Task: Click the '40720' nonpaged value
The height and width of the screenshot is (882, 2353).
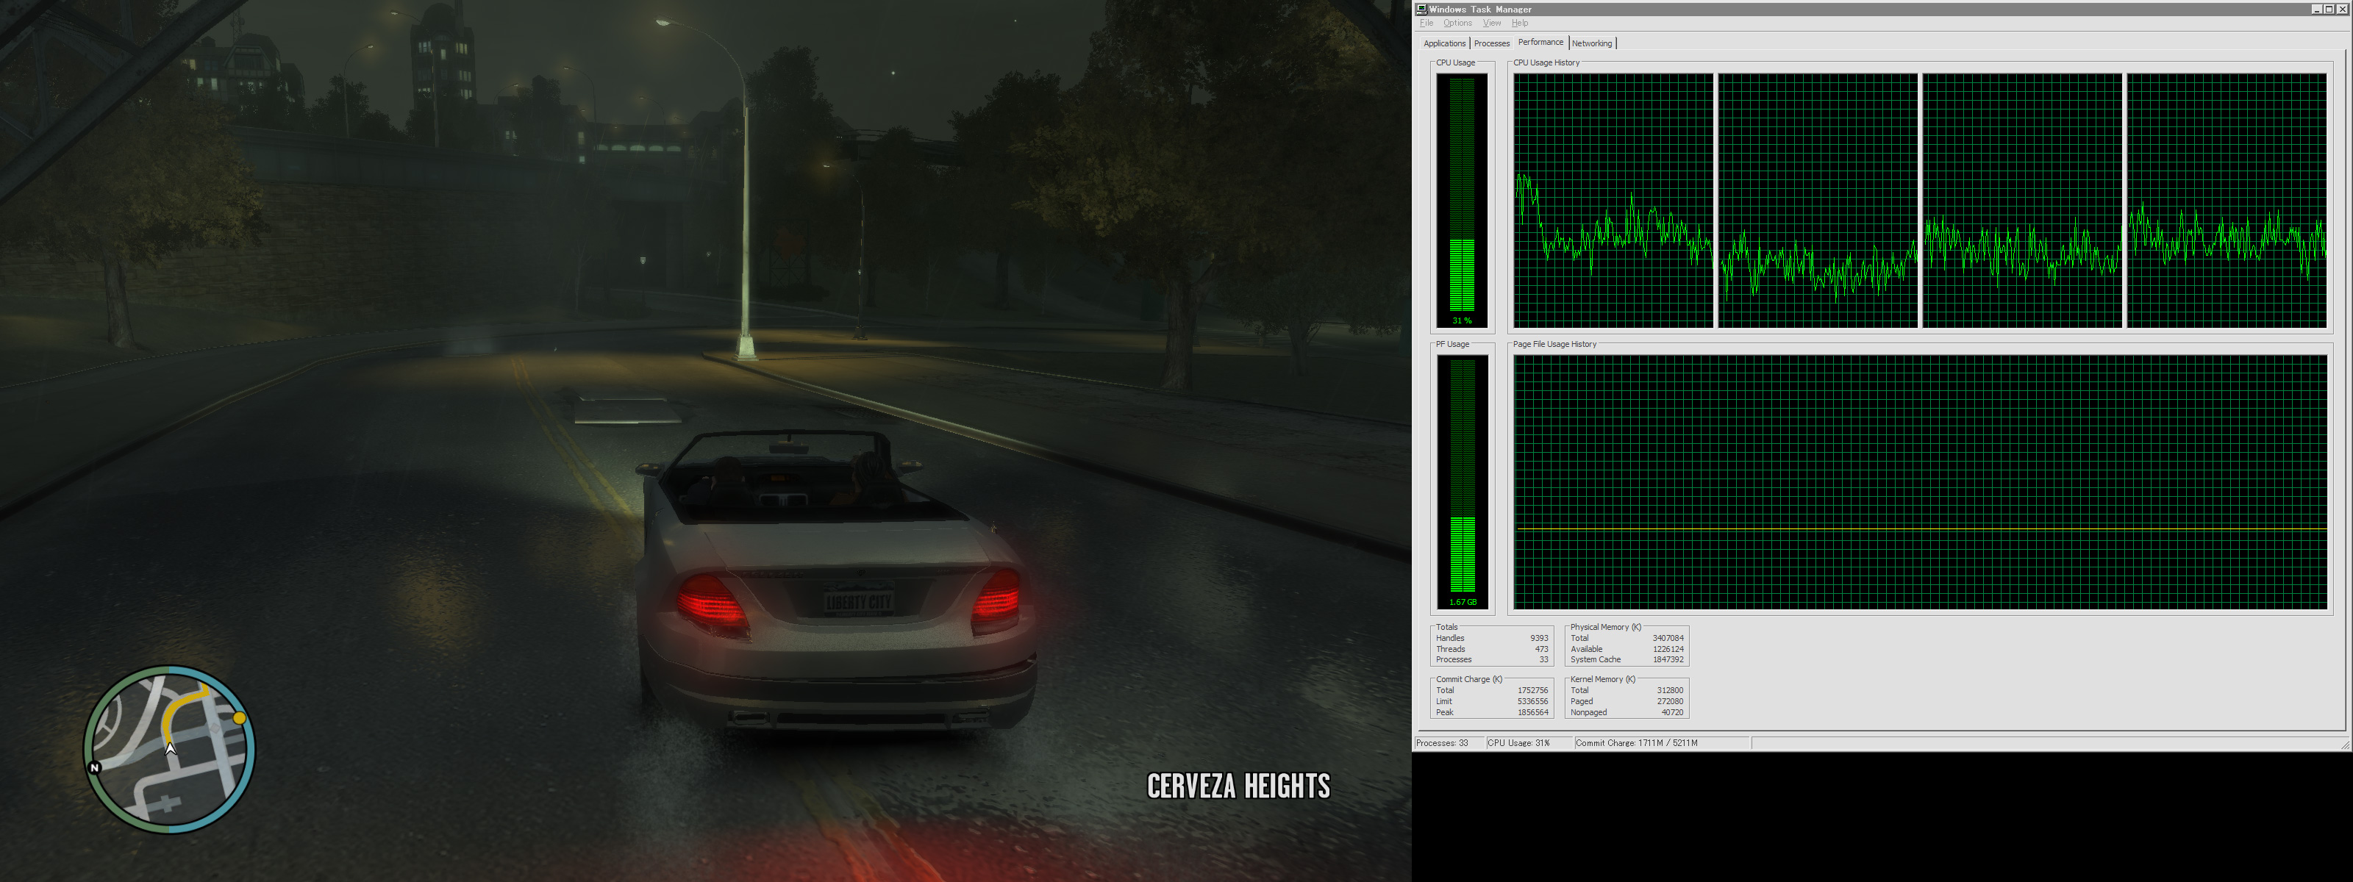Action: (x=1673, y=712)
